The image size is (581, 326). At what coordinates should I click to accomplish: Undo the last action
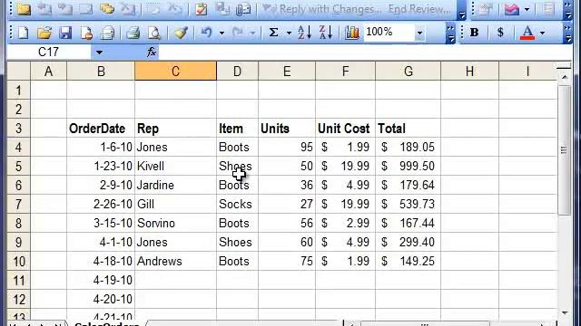tap(206, 33)
